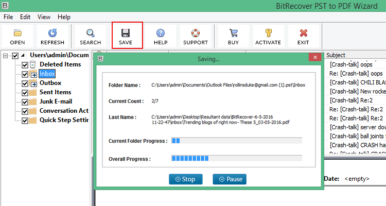Viewport: 386px width, 206px height.
Task: Click the Inbox folder icon
Action: click(33, 74)
